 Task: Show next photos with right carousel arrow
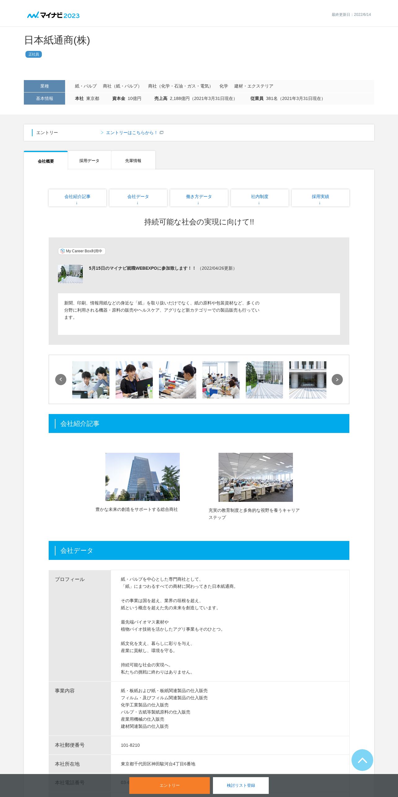click(x=337, y=379)
